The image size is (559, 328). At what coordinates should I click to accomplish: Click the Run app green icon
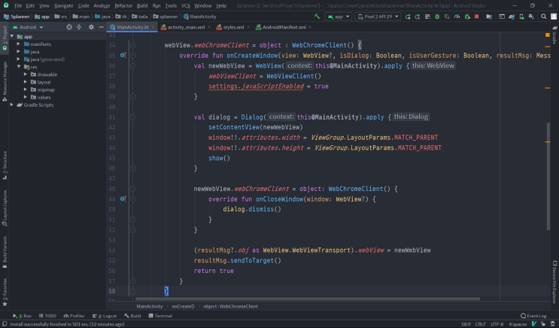[x=408, y=17]
